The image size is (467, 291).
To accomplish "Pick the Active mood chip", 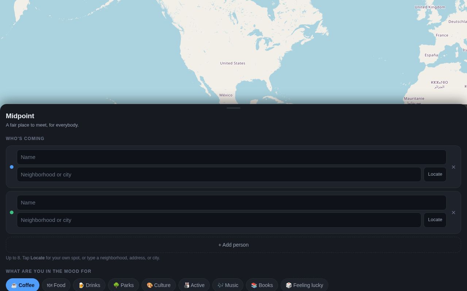I will (x=194, y=285).
